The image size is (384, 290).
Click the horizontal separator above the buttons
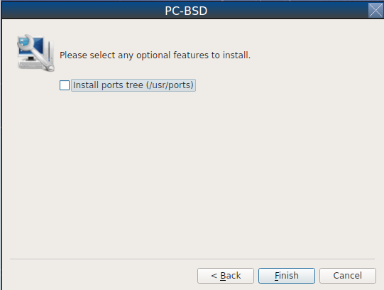pos(192,259)
